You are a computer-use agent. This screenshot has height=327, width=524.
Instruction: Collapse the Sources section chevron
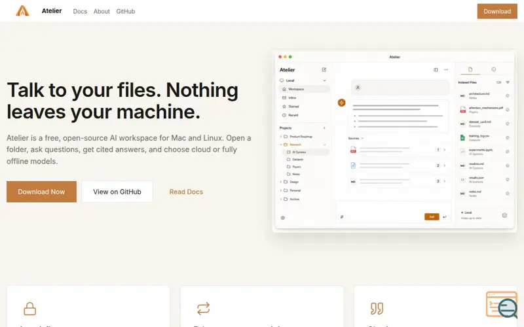[362, 139]
